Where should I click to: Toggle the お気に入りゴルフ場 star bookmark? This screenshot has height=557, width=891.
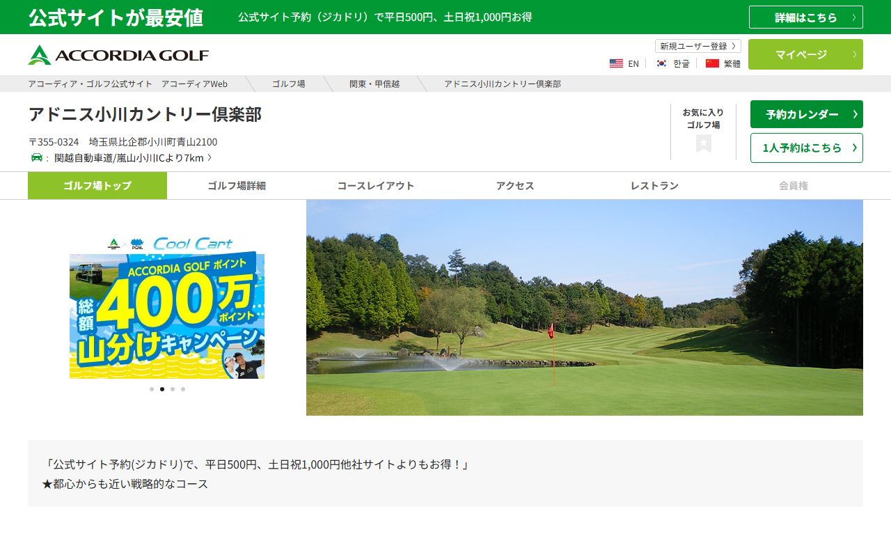(x=704, y=143)
